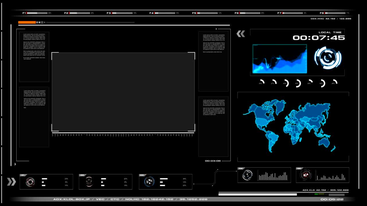Click the F8 meter in top bar

click(x=334, y=13)
